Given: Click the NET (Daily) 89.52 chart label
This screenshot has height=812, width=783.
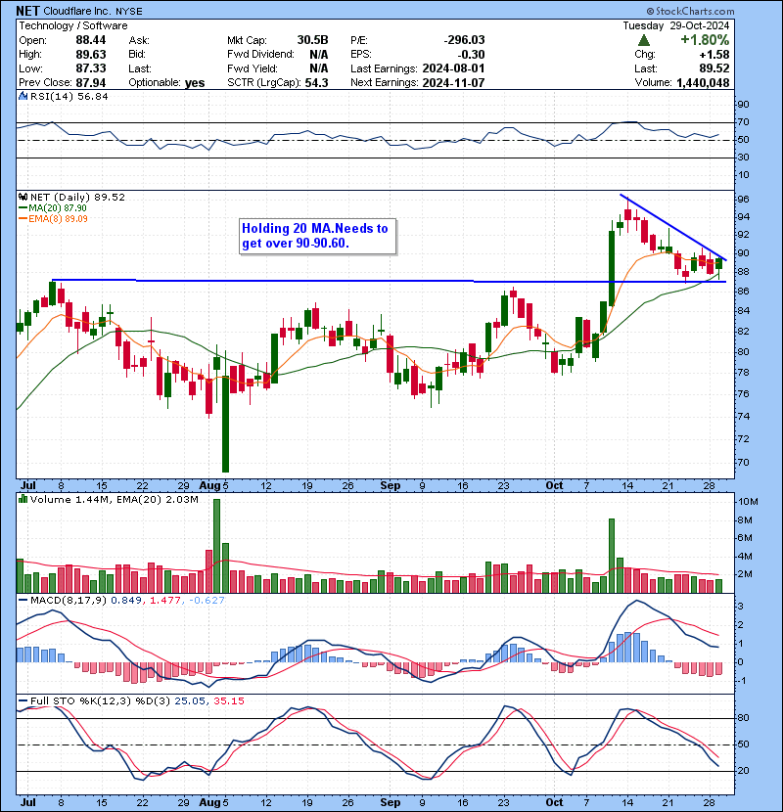Looking at the screenshot, I should [x=77, y=197].
